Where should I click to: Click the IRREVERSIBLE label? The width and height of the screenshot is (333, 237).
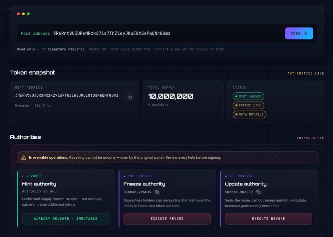click(x=310, y=138)
